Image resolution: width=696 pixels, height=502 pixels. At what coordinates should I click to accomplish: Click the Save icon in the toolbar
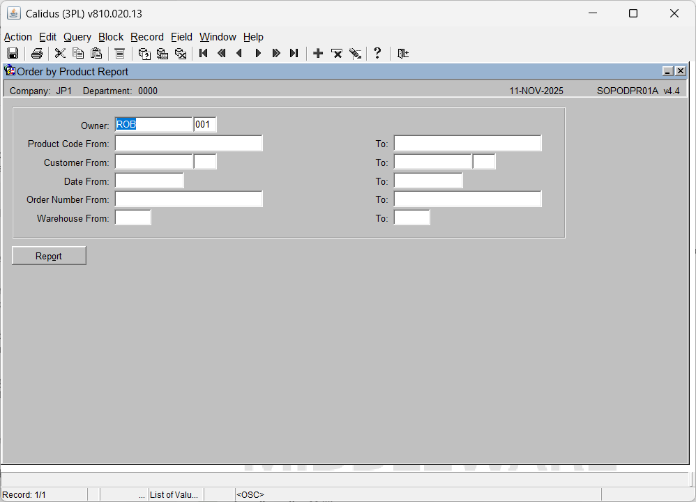(x=13, y=54)
